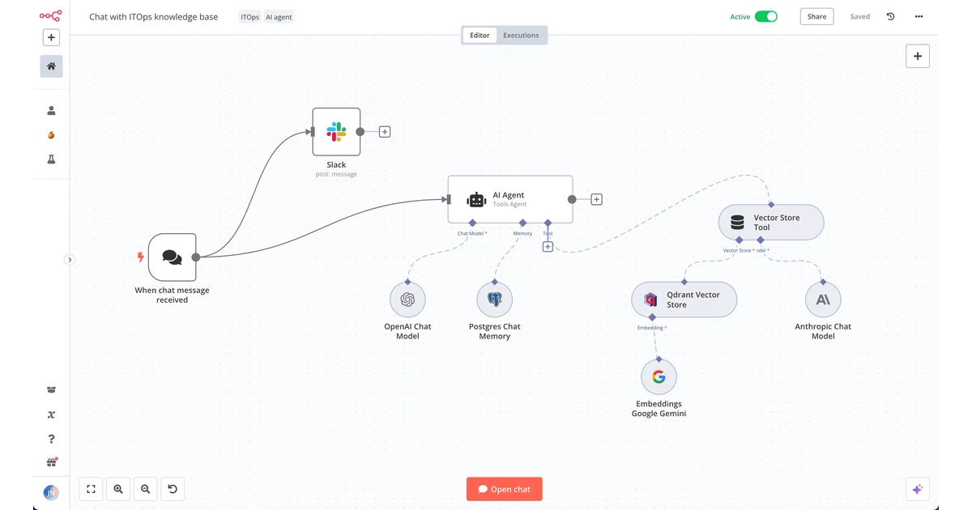Open the n8n logo home

(x=51, y=15)
